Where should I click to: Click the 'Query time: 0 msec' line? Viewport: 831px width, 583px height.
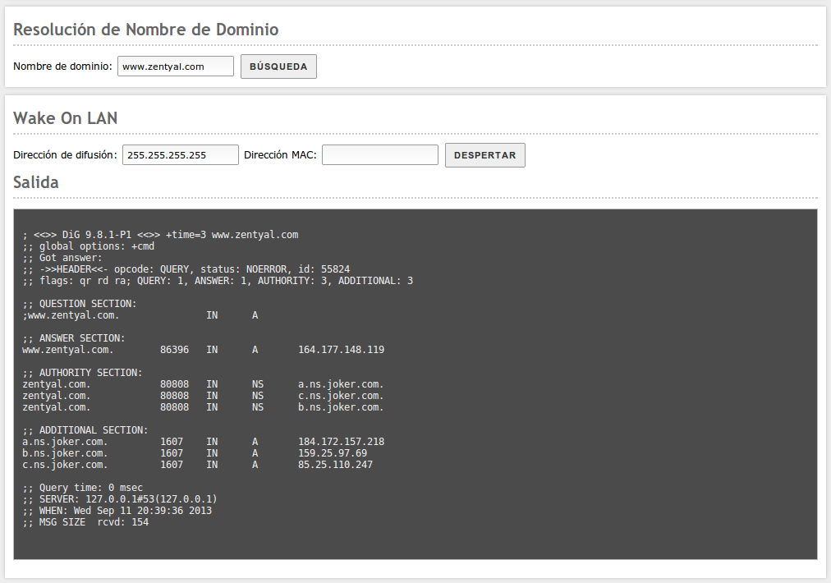(x=83, y=488)
